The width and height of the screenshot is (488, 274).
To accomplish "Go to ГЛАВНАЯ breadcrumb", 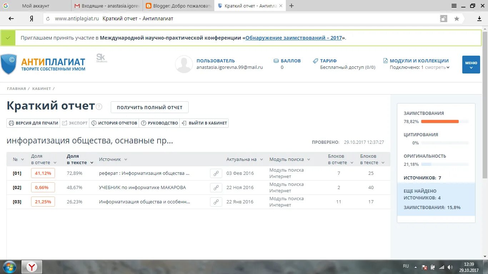I will click(x=16, y=88).
